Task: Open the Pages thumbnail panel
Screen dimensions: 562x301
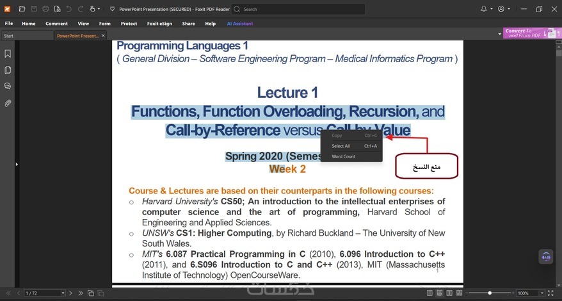Action: 8,70
